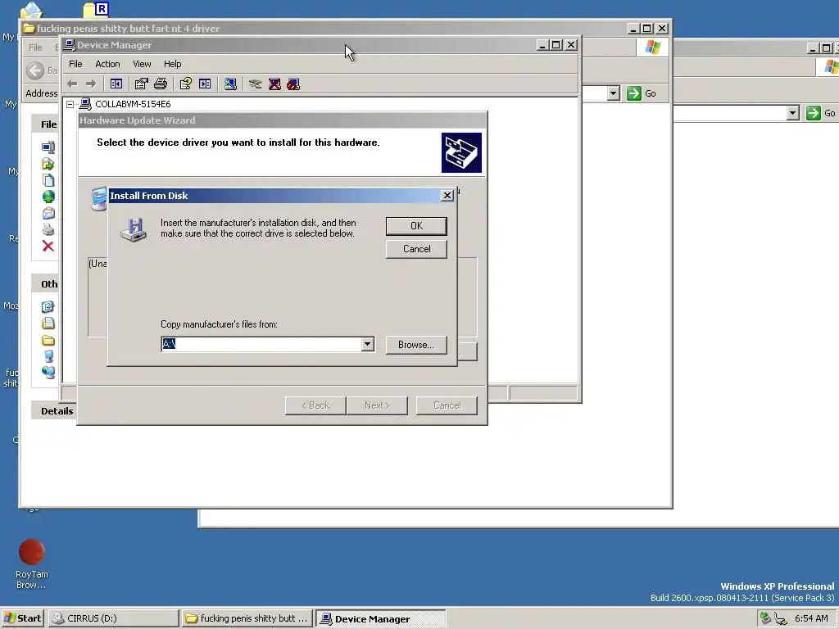This screenshot has height=629, width=839.
Task: Toggle the Show/Hide Console Tree toolbar icon
Action: click(x=116, y=84)
